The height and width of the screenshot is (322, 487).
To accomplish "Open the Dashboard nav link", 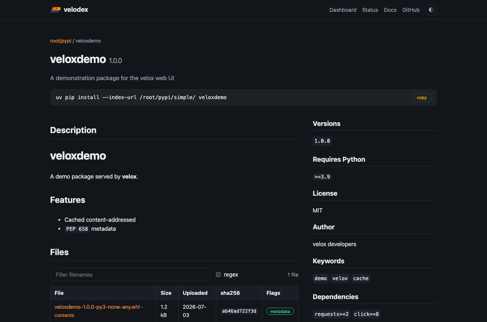I will click(343, 10).
